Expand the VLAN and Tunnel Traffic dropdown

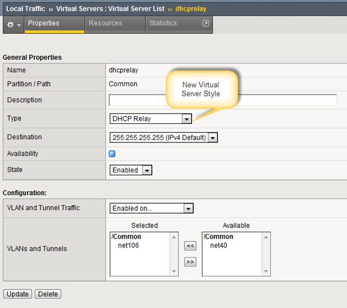pyautogui.click(x=152, y=208)
